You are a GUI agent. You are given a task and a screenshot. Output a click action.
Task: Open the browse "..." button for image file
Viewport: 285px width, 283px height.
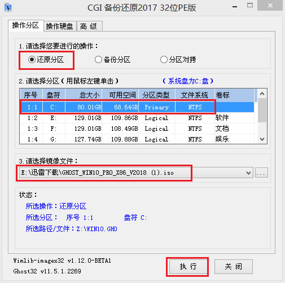pyautogui.click(x=261, y=173)
